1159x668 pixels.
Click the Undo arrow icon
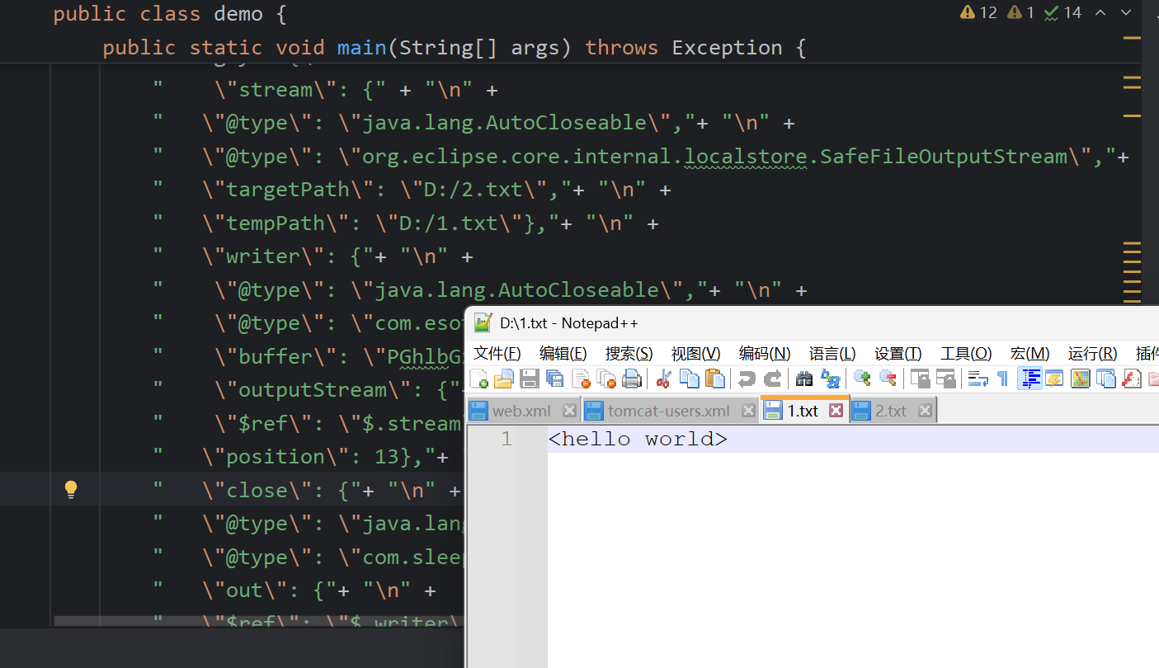pos(747,379)
